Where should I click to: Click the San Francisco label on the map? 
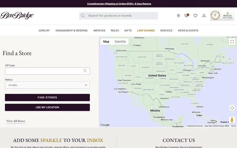tap(125, 80)
